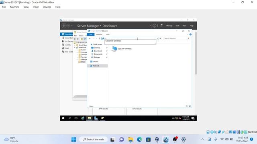This screenshot has height=144, width=257.
Task: Expand the Builtin node in Active Directory tree
Action: (x=77, y=50)
